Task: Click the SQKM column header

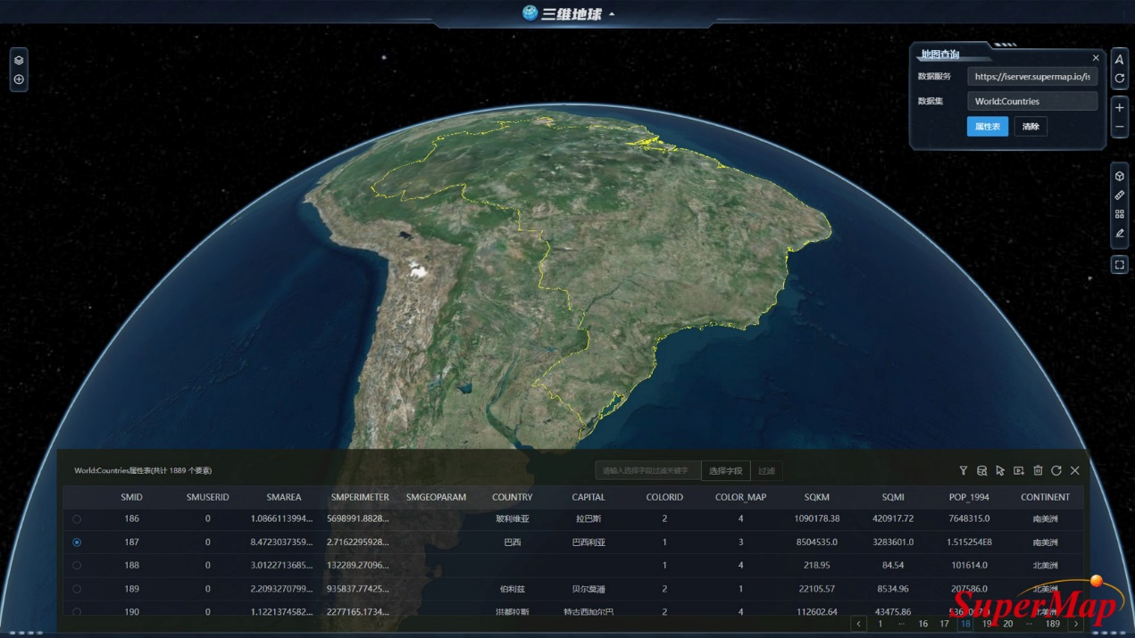Action: [816, 497]
